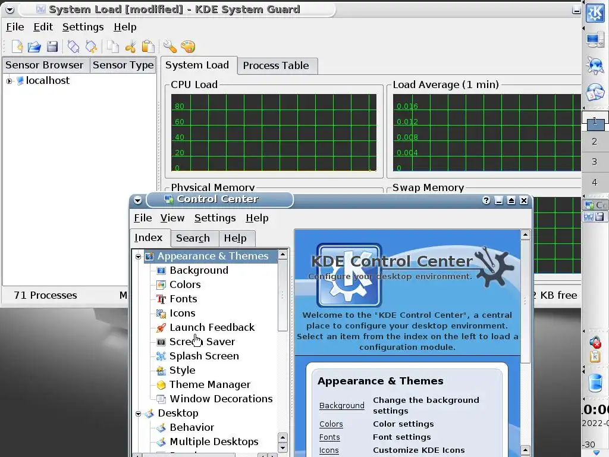Select Fonts in the index tree
Viewport: 609px width, 457px height.
tap(183, 299)
